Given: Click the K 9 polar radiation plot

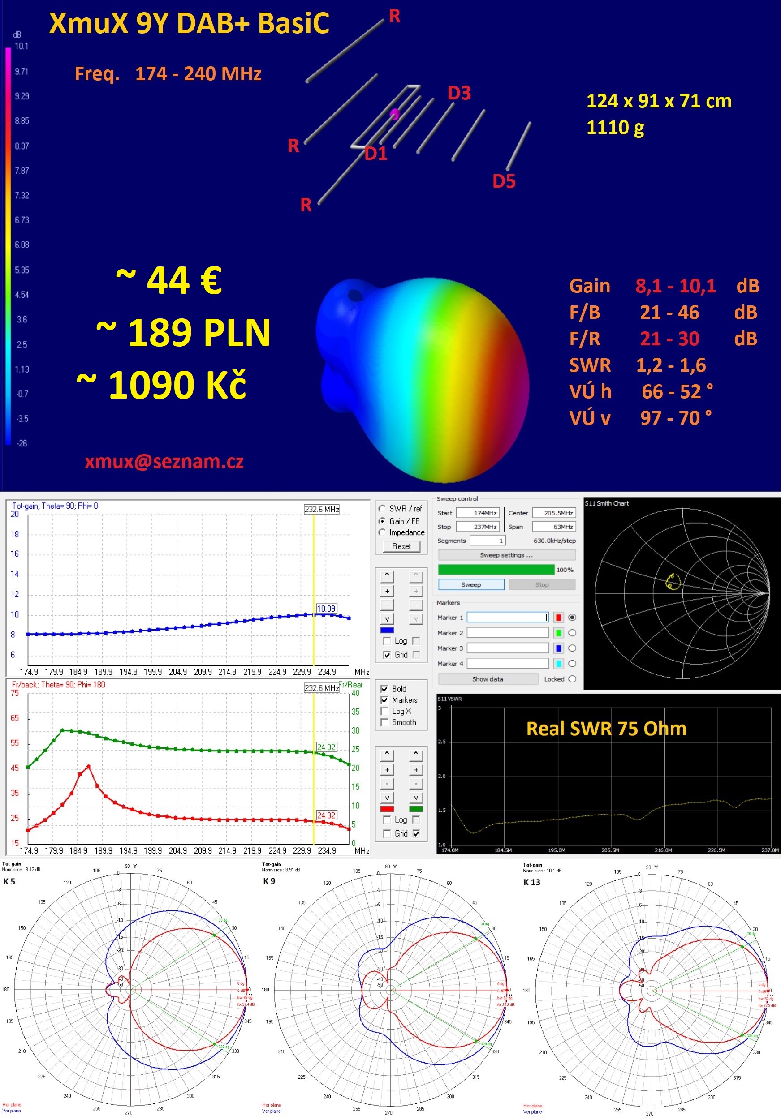Looking at the screenshot, I should click(391, 990).
